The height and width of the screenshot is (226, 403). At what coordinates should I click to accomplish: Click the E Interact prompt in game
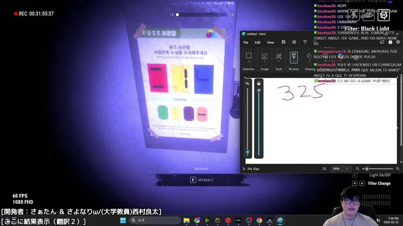pyautogui.click(x=201, y=180)
